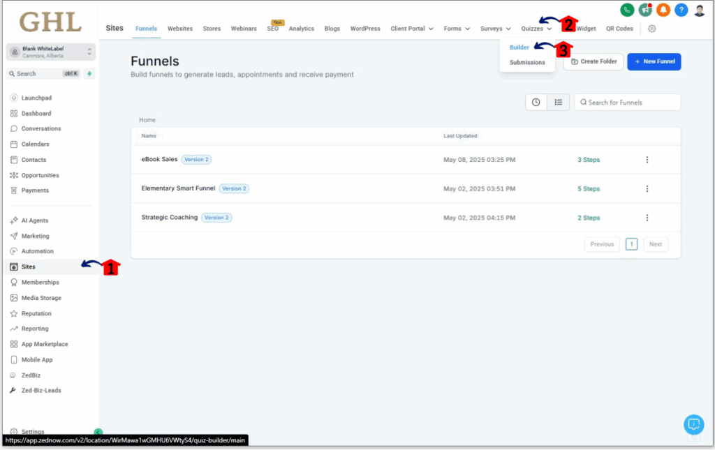The width and height of the screenshot is (715, 450).
Task: Switch to the Websites tab
Action: point(179,29)
